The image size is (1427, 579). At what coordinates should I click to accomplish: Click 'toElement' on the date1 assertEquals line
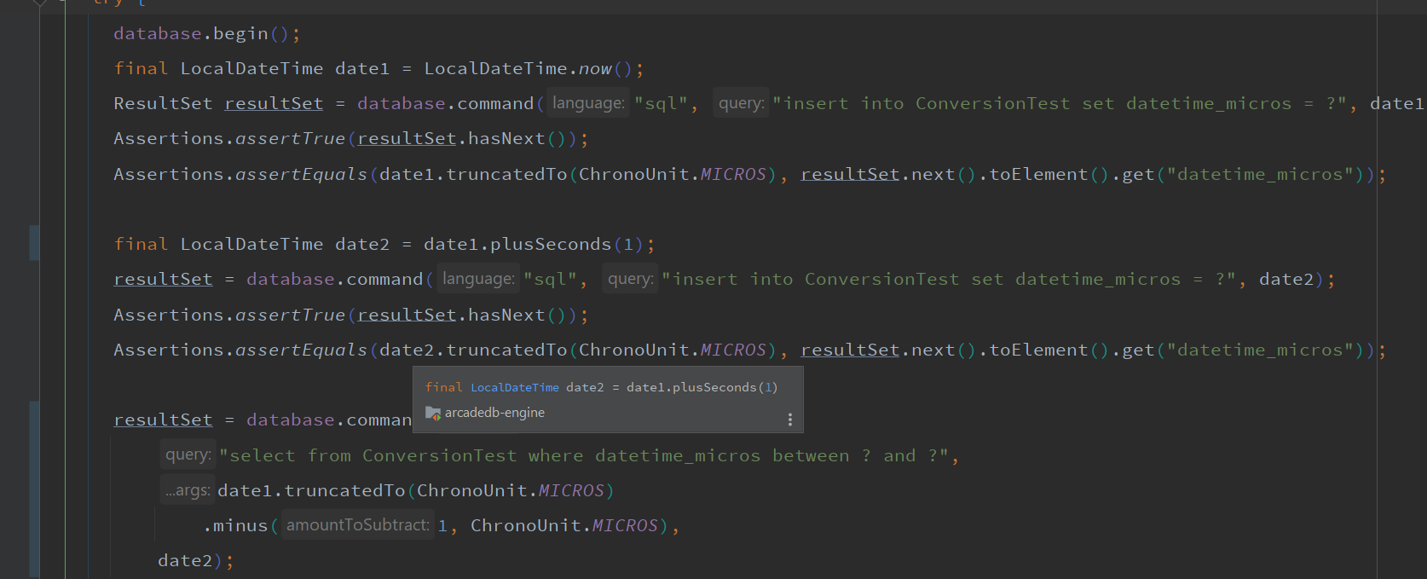[x=1038, y=175]
